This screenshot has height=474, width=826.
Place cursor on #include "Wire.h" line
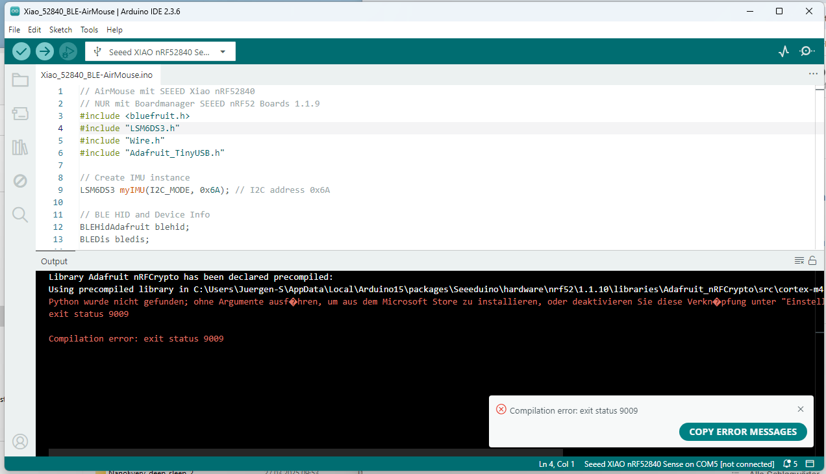click(x=122, y=141)
